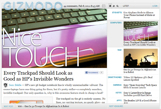Viewport: 161px width, 109px height.
Task: Open the ETIQUETTE category
Action: 117,13
